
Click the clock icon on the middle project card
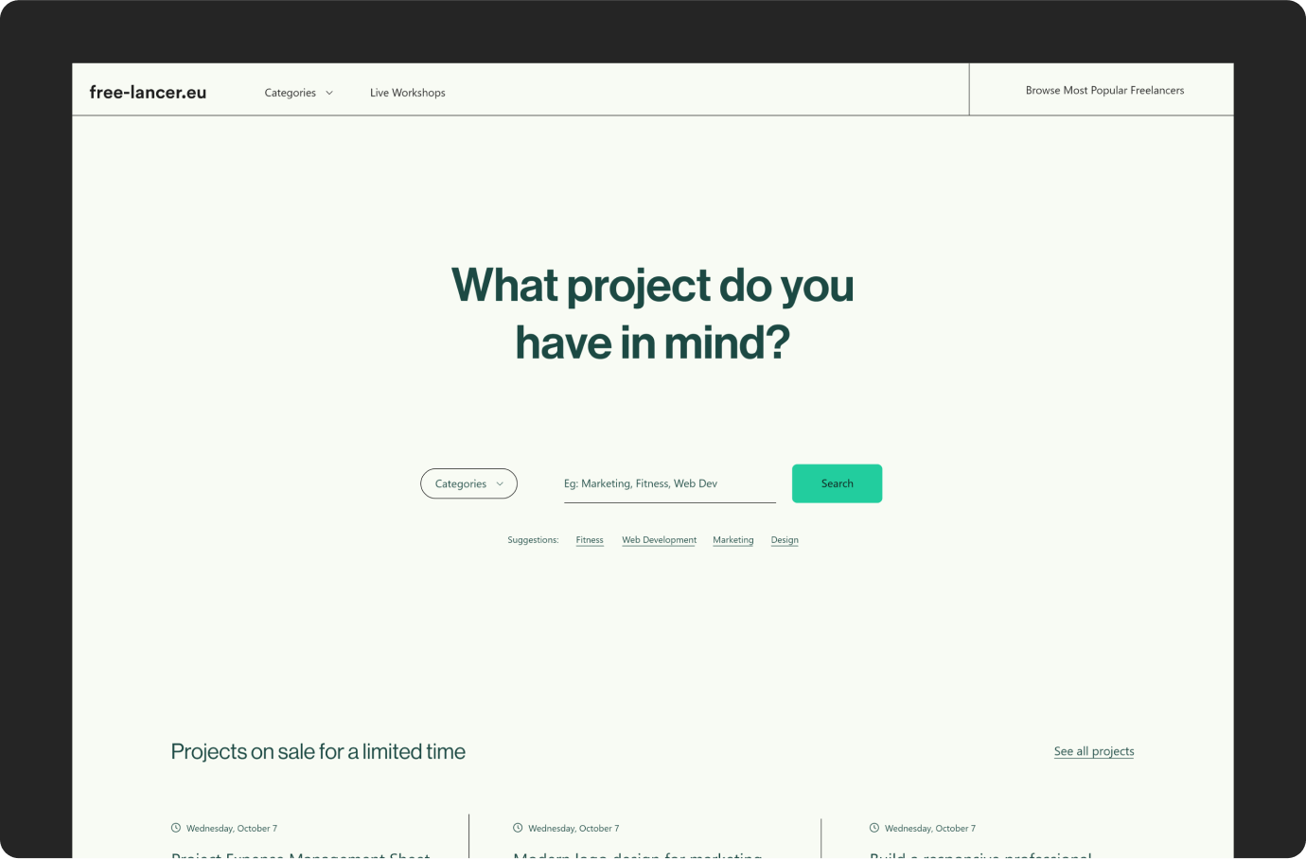(x=518, y=828)
